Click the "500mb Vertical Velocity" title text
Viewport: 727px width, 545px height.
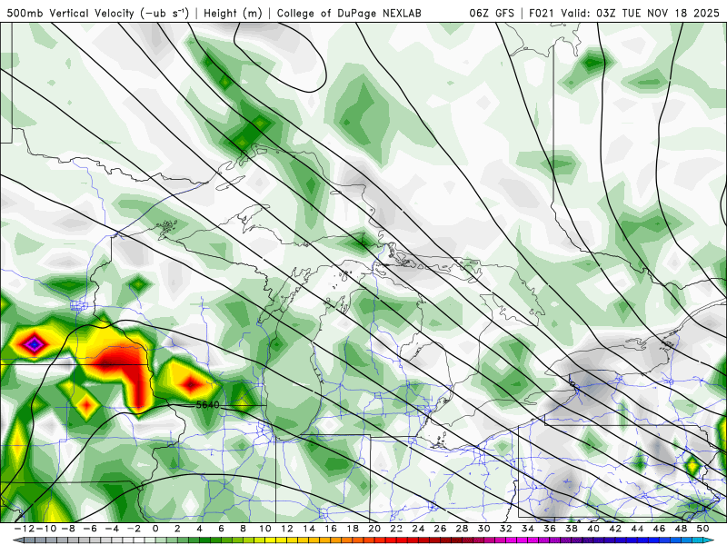click(x=70, y=13)
